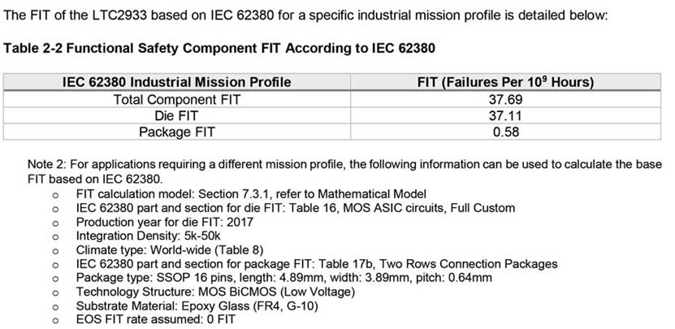The height and width of the screenshot is (329, 675).
Task: Select the Total Component FIT row label
Action: (x=176, y=99)
